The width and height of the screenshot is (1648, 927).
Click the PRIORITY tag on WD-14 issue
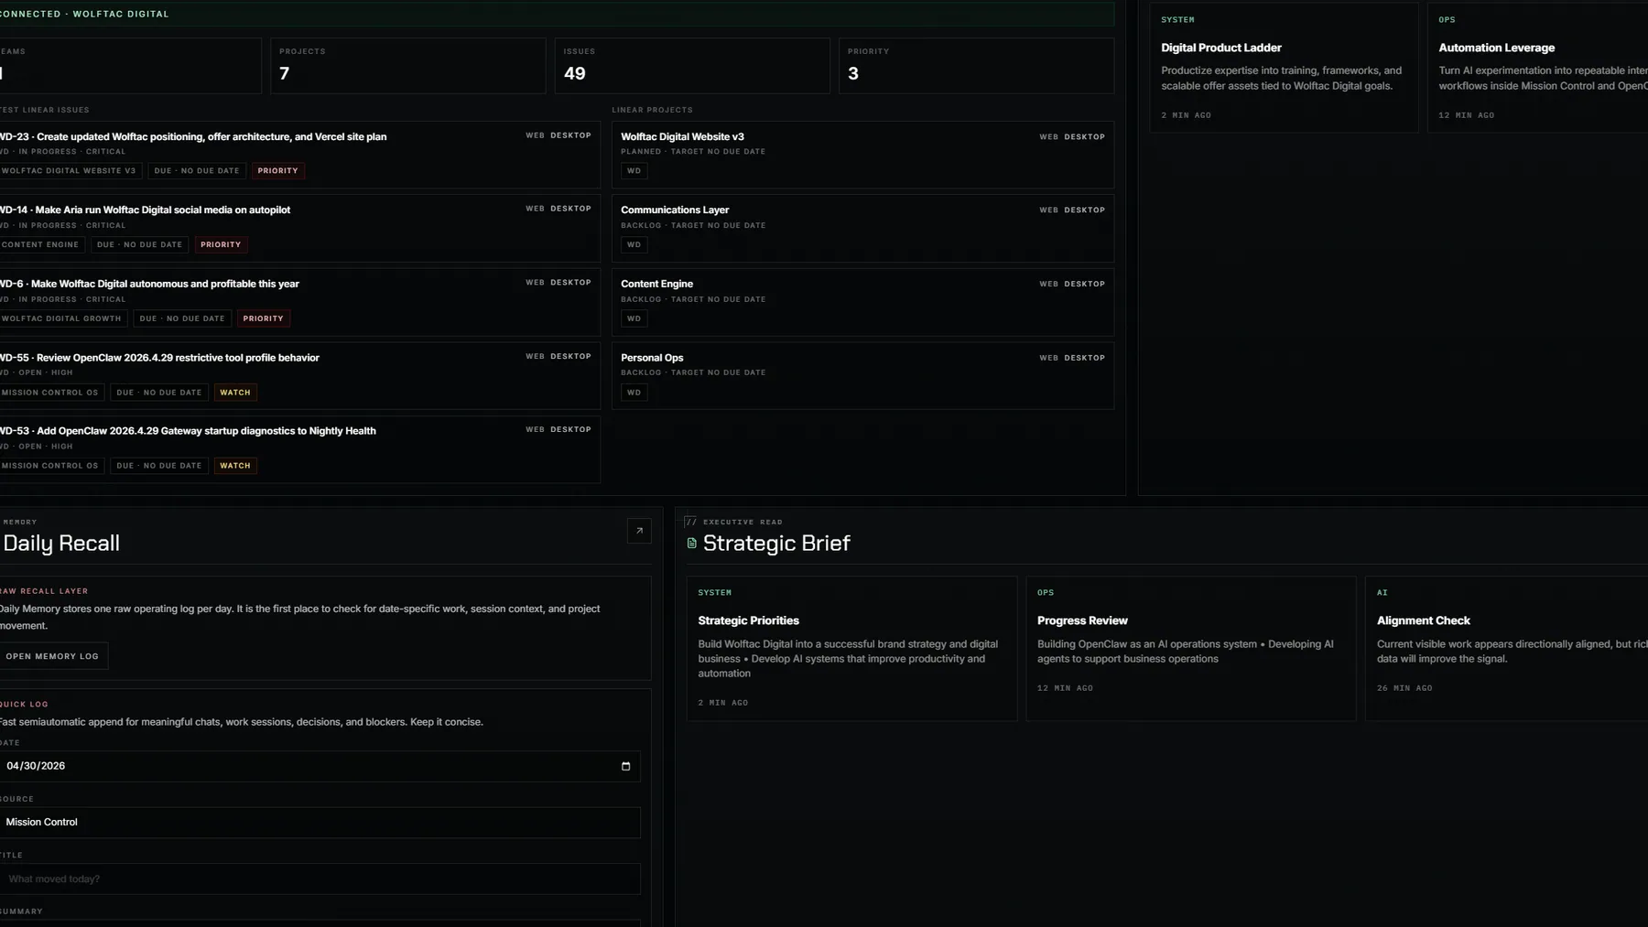221,244
